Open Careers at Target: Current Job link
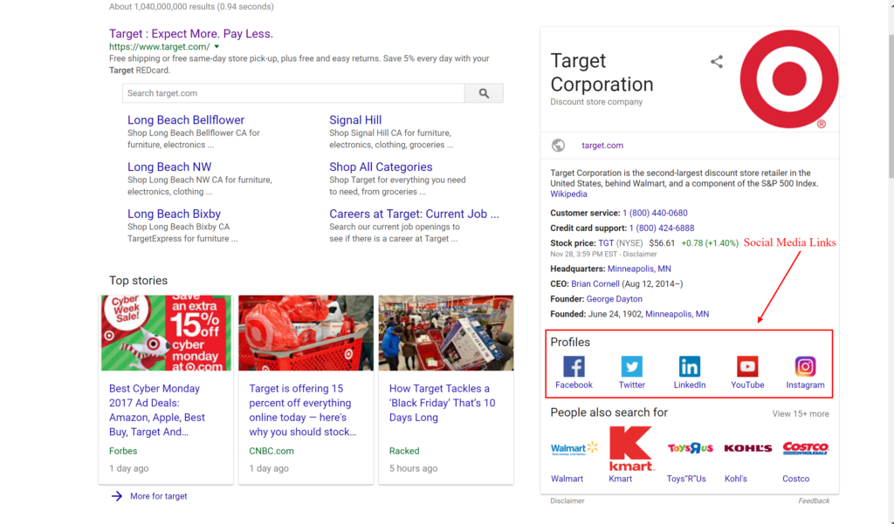This screenshot has width=894, height=524. (414, 214)
